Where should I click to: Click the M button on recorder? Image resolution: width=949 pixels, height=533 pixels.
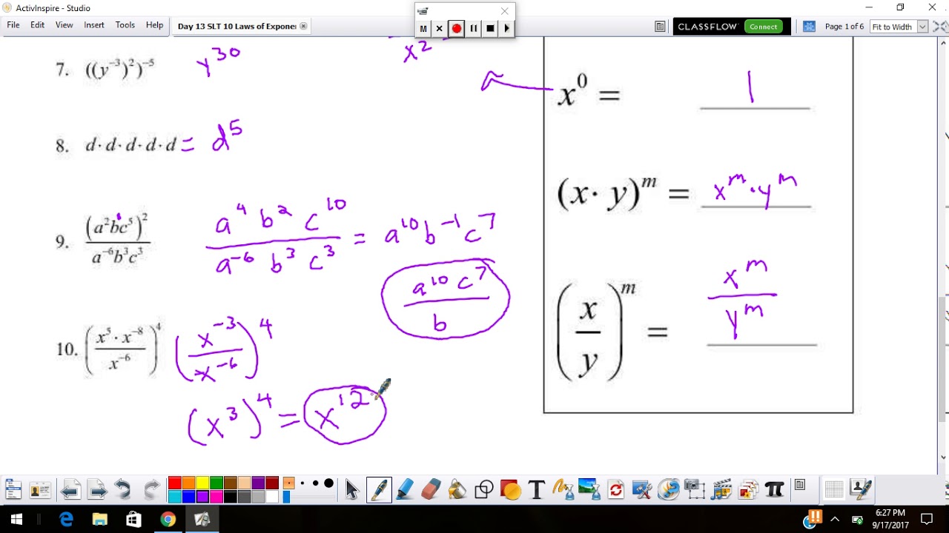point(423,28)
